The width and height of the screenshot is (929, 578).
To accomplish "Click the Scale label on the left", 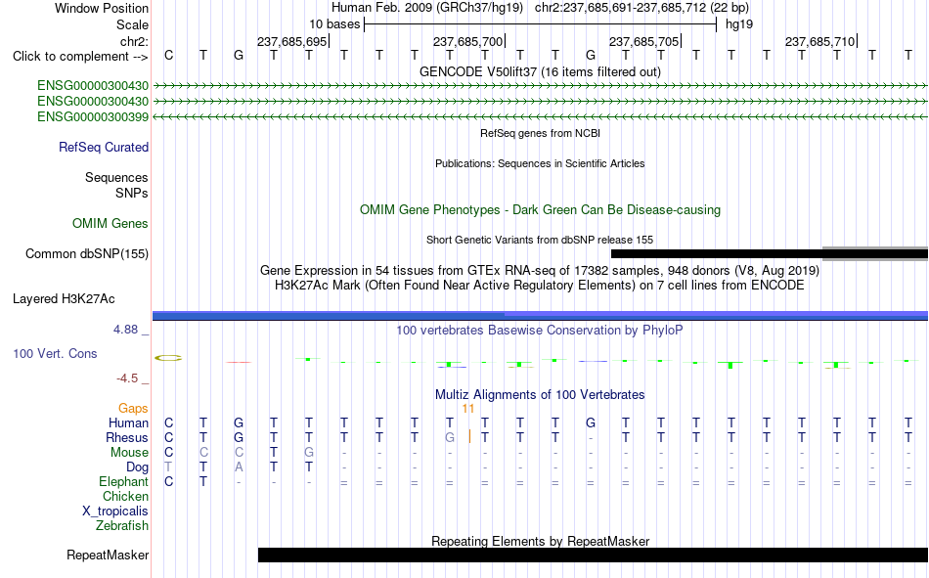I will tap(132, 24).
